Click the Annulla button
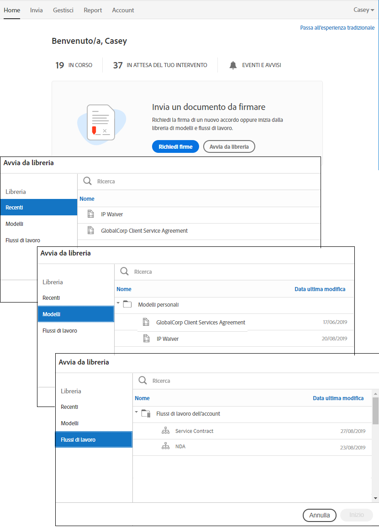This screenshot has width=379, height=527. 319,515
